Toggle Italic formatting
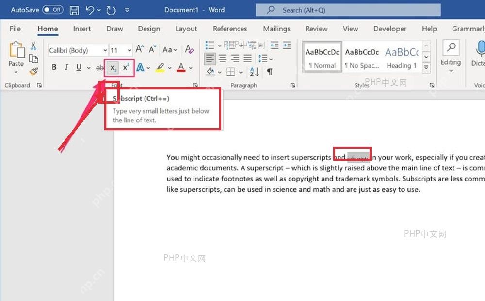Viewport: 485px width, 301px height. [66, 67]
